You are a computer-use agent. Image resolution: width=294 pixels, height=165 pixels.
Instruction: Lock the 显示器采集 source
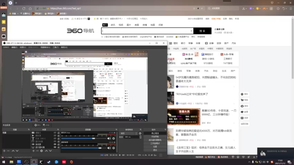58,147
